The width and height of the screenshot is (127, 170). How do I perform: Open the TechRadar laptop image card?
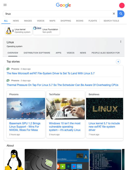point(66,109)
